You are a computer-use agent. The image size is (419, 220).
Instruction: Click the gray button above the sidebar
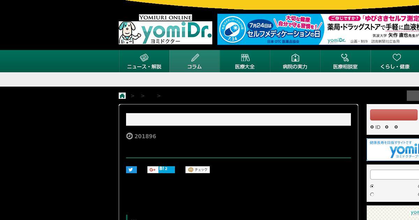413,96
